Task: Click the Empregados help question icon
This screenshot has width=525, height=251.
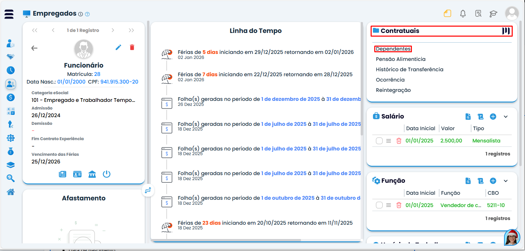Action: [x=87, y=14]
